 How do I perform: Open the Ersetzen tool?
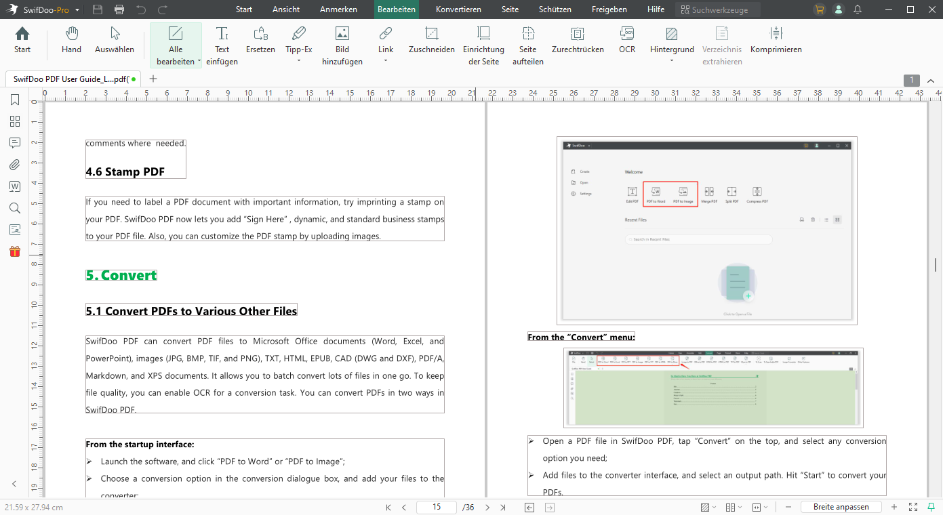pos(260,41)
